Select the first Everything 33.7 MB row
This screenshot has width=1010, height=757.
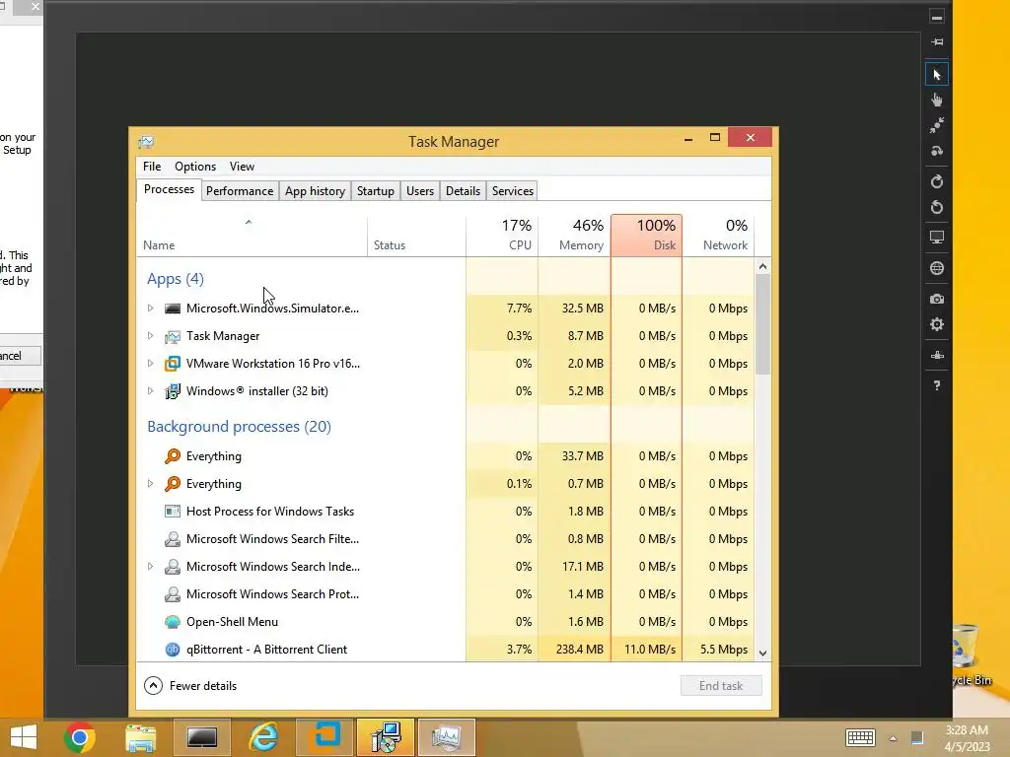click(446, 456)
